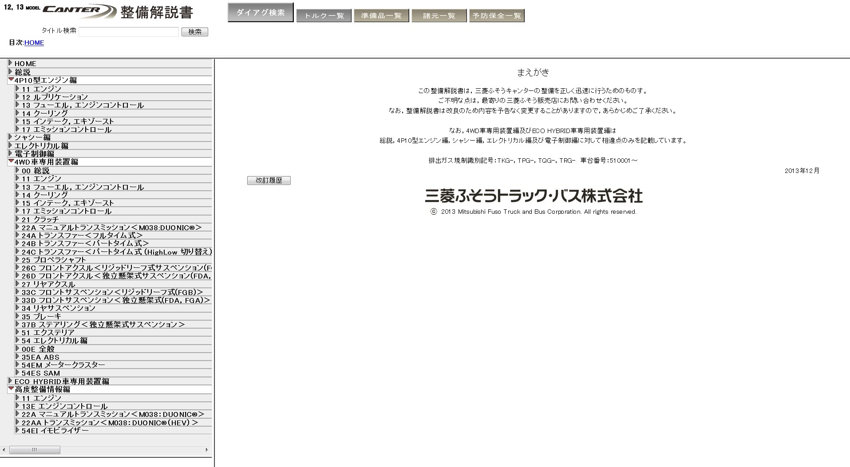
Task: Open the 諸元一覧 tab
Action: tap(439, 16)
